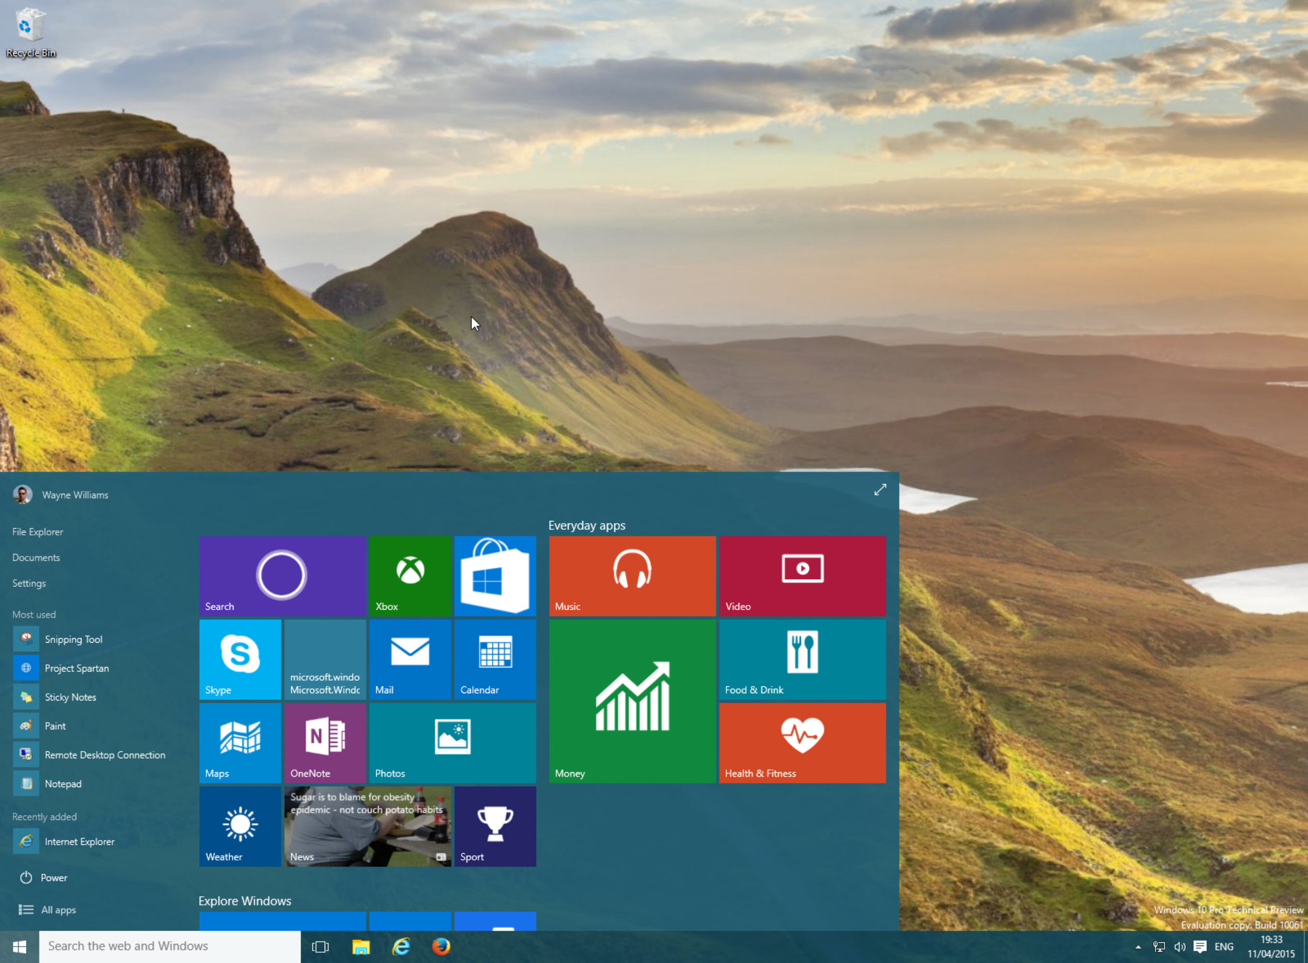Focus the Search the web and Windows box
Image resolution: width=1308 pixels, height=963 pixels.
170,946
